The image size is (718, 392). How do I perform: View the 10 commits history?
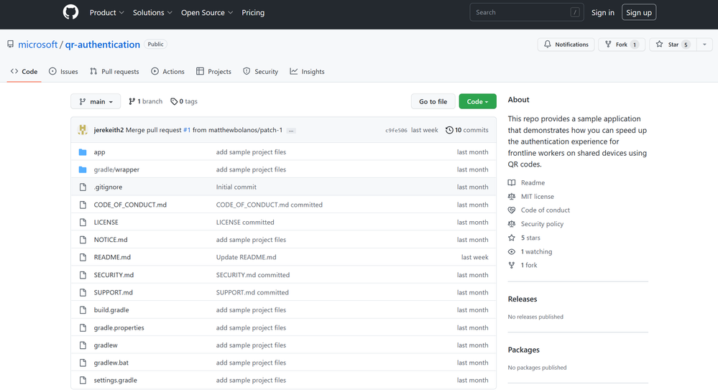point(467,130)
